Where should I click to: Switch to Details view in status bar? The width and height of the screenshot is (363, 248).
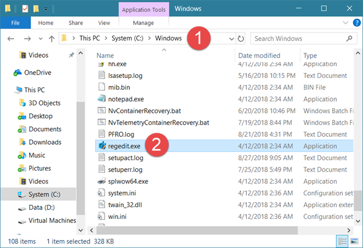tap(342, 241)
